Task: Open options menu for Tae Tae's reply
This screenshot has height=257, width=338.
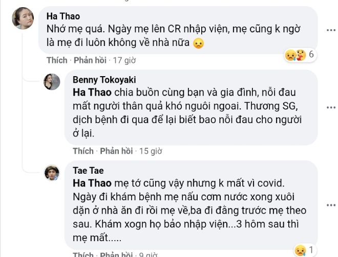Action: tap(331, 205)
